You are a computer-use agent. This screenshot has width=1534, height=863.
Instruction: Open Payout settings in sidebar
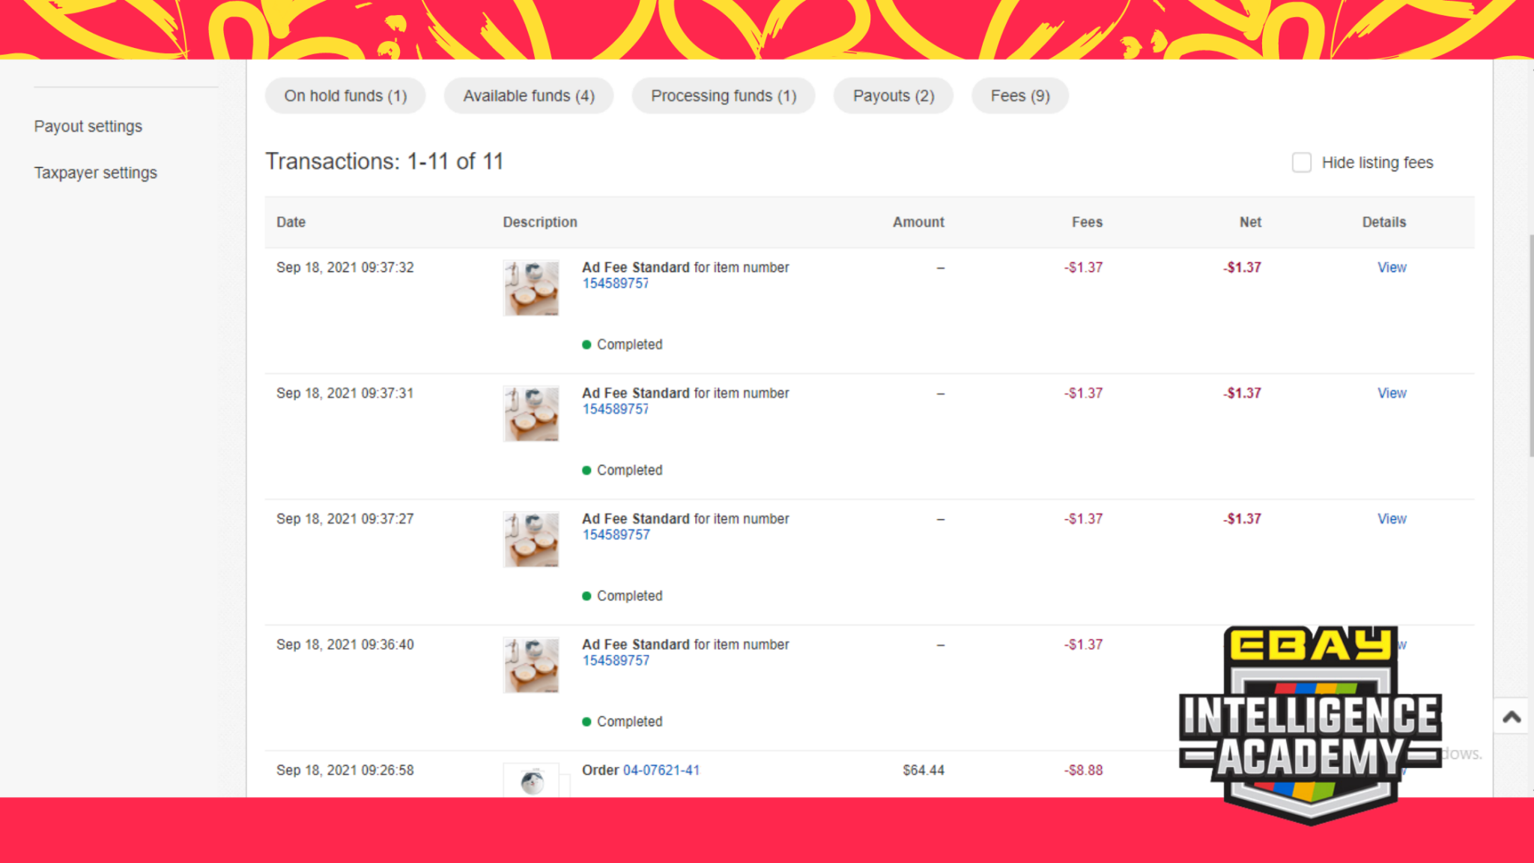tap(88, 126)
